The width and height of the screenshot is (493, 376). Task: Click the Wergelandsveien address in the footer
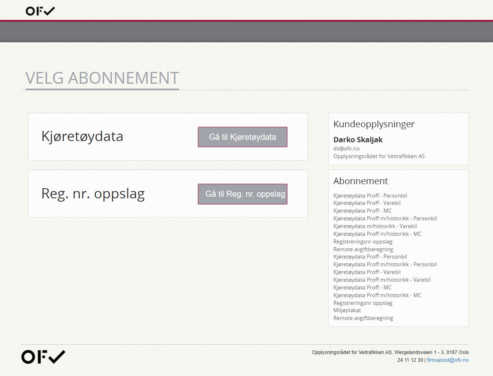tap(419, 352)
